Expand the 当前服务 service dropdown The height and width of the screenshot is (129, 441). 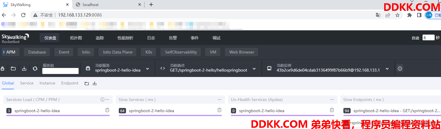[x=148, y=69]
